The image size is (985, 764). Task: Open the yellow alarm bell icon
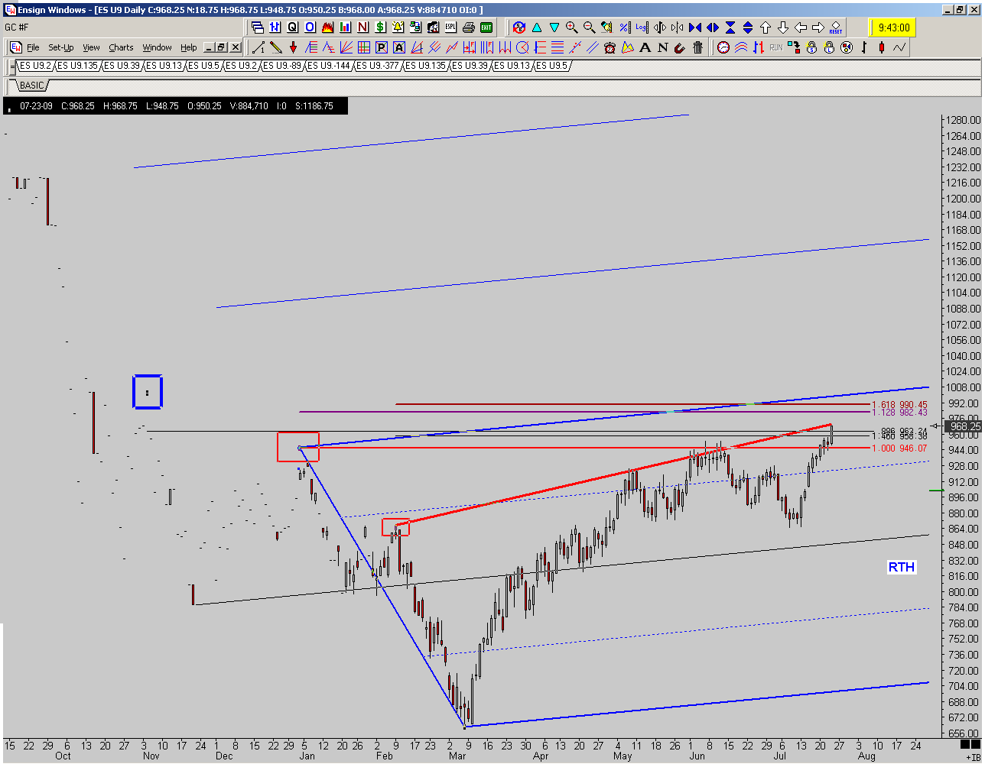pos(398,28)
